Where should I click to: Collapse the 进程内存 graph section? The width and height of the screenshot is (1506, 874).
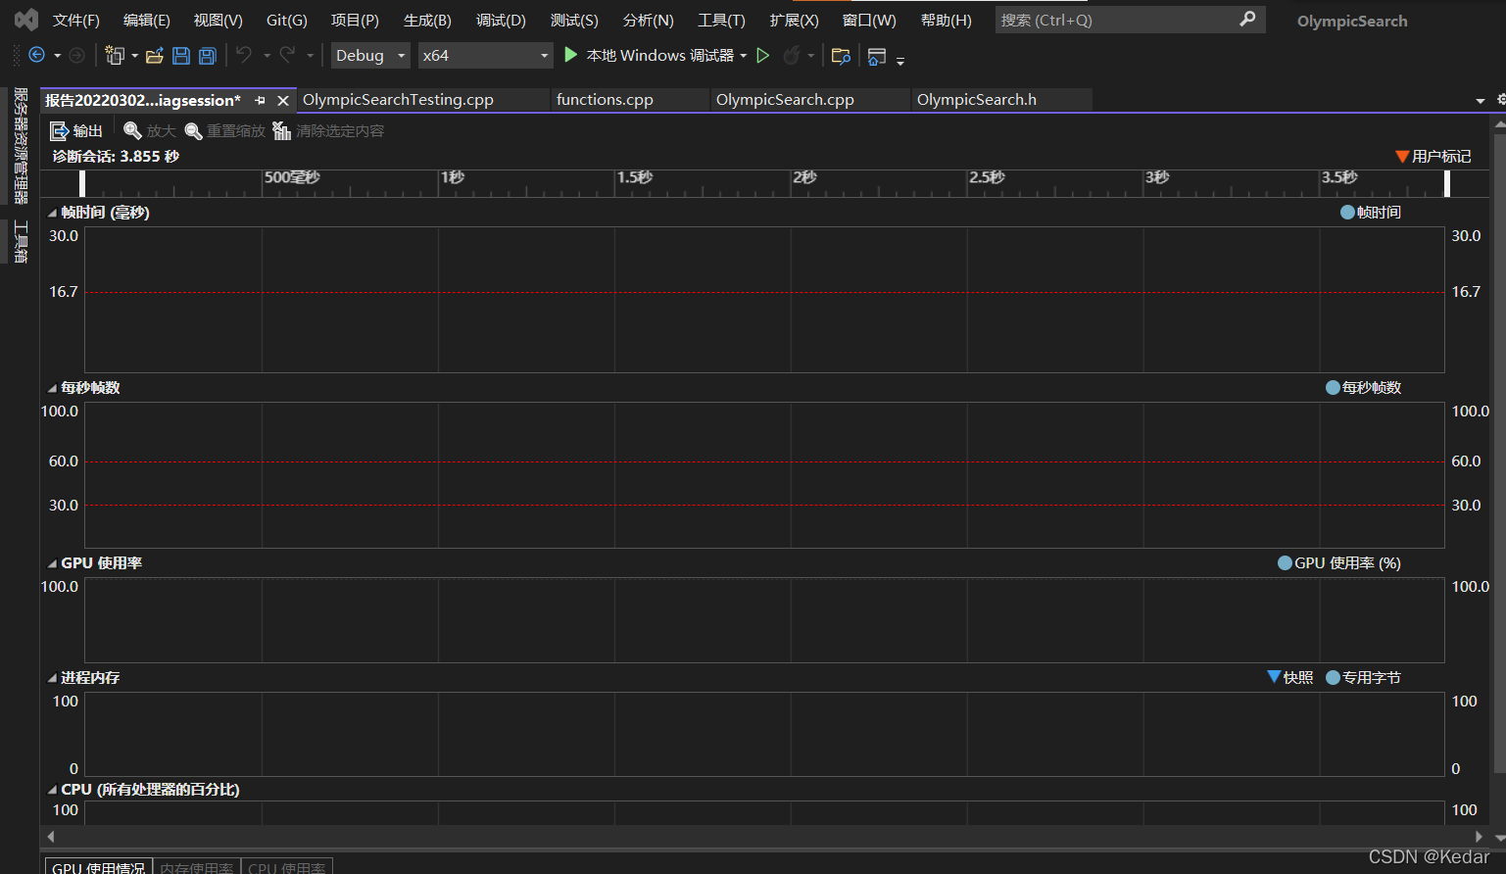[x=53, y=678]
